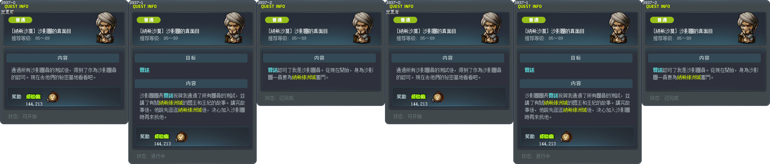Click NPC portrait in 变更前 3937-0 quest panel

pos(106,27)
